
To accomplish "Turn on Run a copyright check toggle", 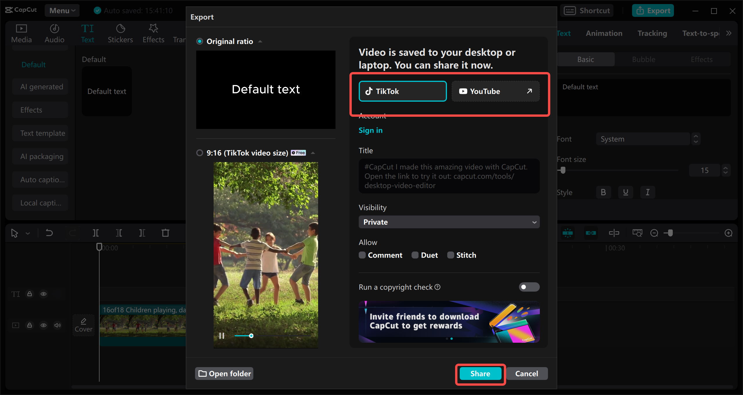I will [529, 287].
